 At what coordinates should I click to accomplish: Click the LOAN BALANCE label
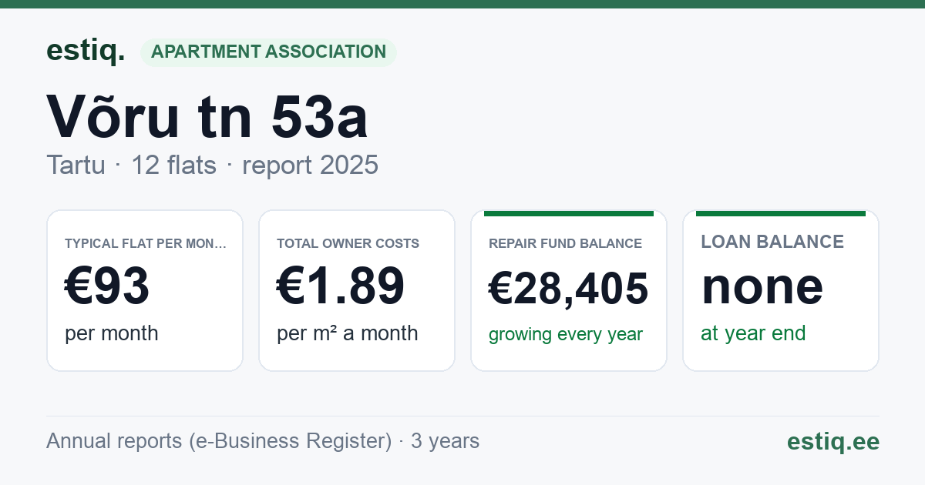772,242
